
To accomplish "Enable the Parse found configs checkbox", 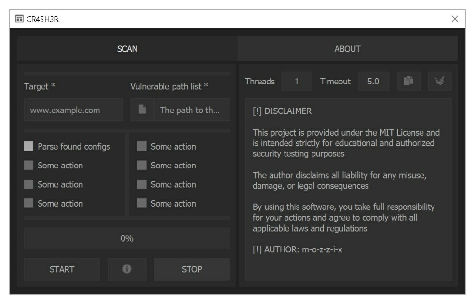I will 28,146.
